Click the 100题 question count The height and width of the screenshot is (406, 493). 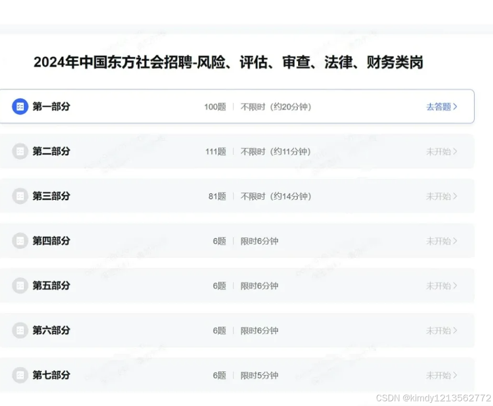pos(215,107)
